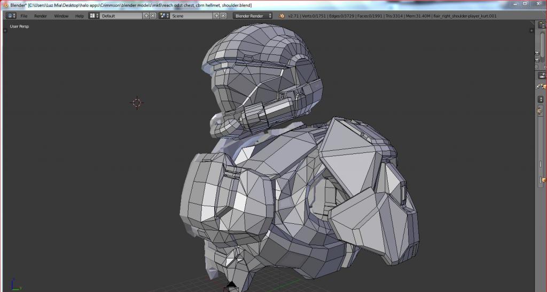
Task: Click the User Persp viewport label
Action: tap(20, 27)
